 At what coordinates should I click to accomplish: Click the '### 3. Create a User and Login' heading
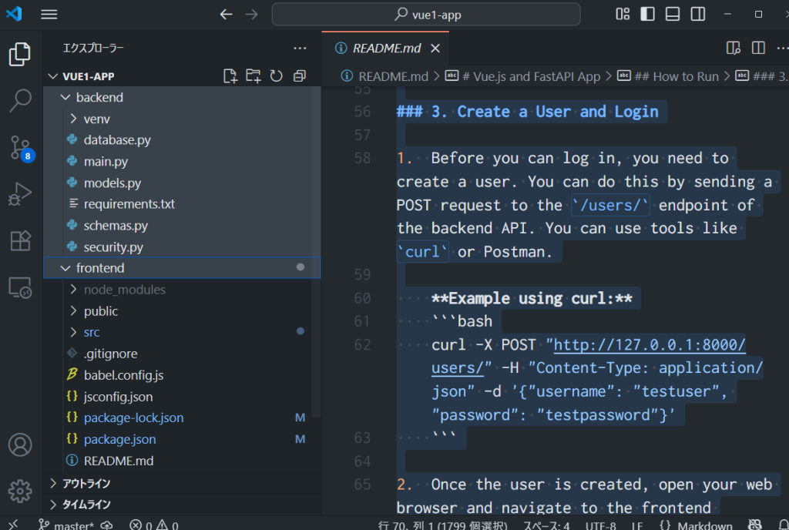tap(527, 112)
